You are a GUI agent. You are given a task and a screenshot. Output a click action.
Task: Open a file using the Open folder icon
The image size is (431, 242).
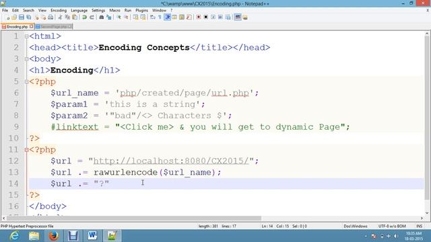[14, 17]
